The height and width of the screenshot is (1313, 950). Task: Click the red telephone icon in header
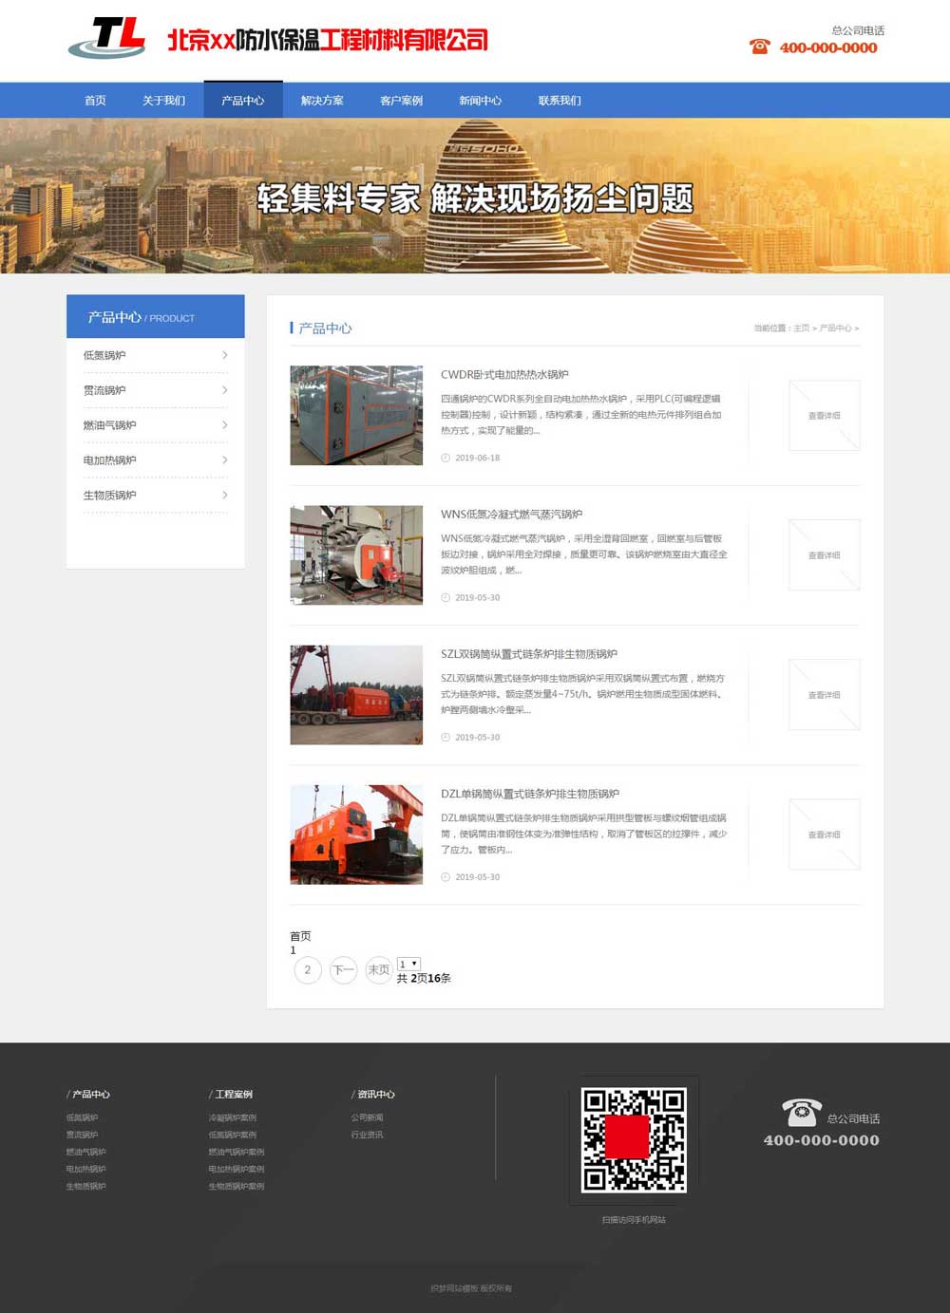[759, 47]
